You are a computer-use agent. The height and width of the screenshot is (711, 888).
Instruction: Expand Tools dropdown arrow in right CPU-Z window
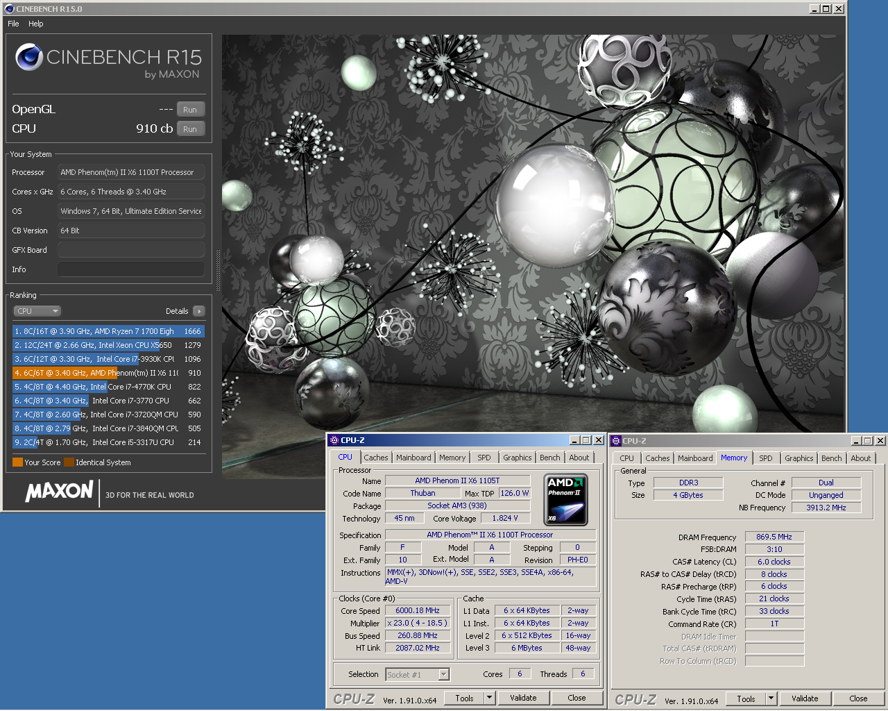771,699
